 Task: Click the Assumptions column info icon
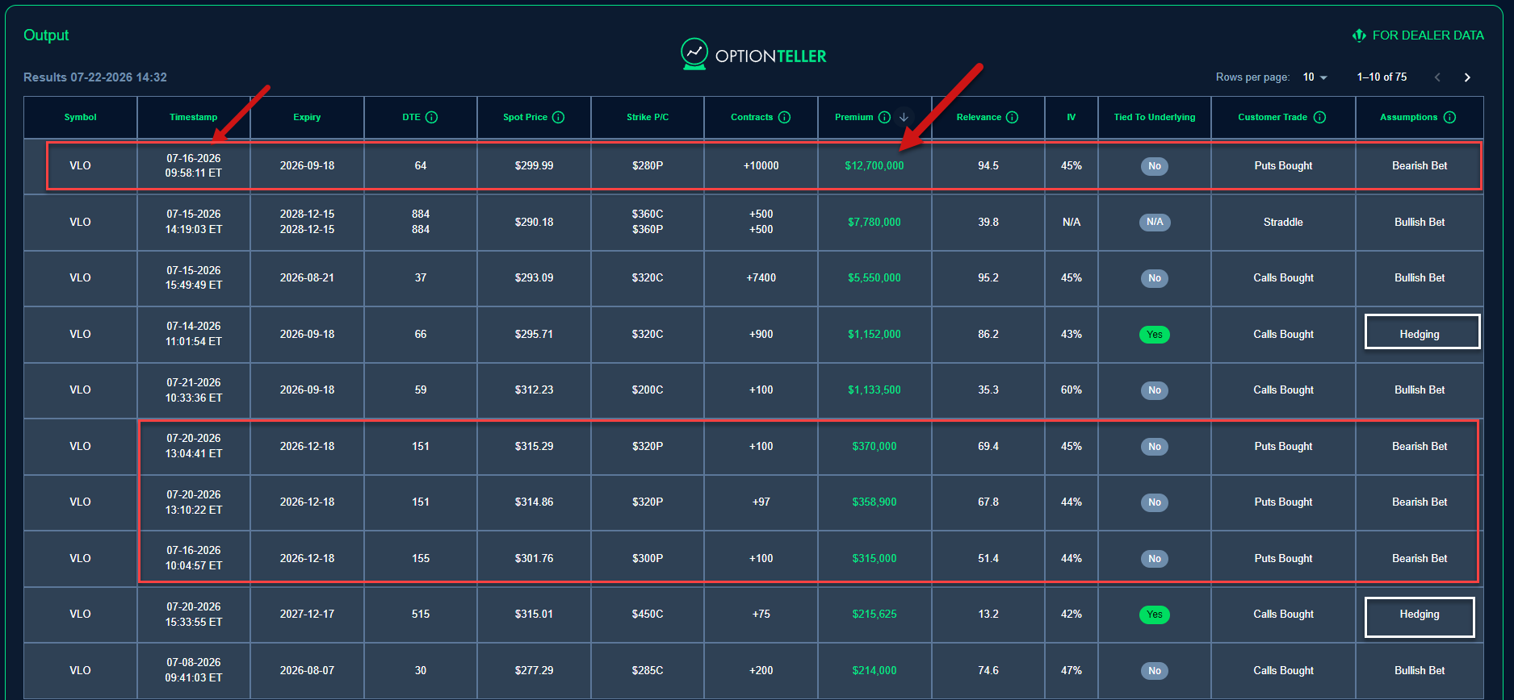1449,118
